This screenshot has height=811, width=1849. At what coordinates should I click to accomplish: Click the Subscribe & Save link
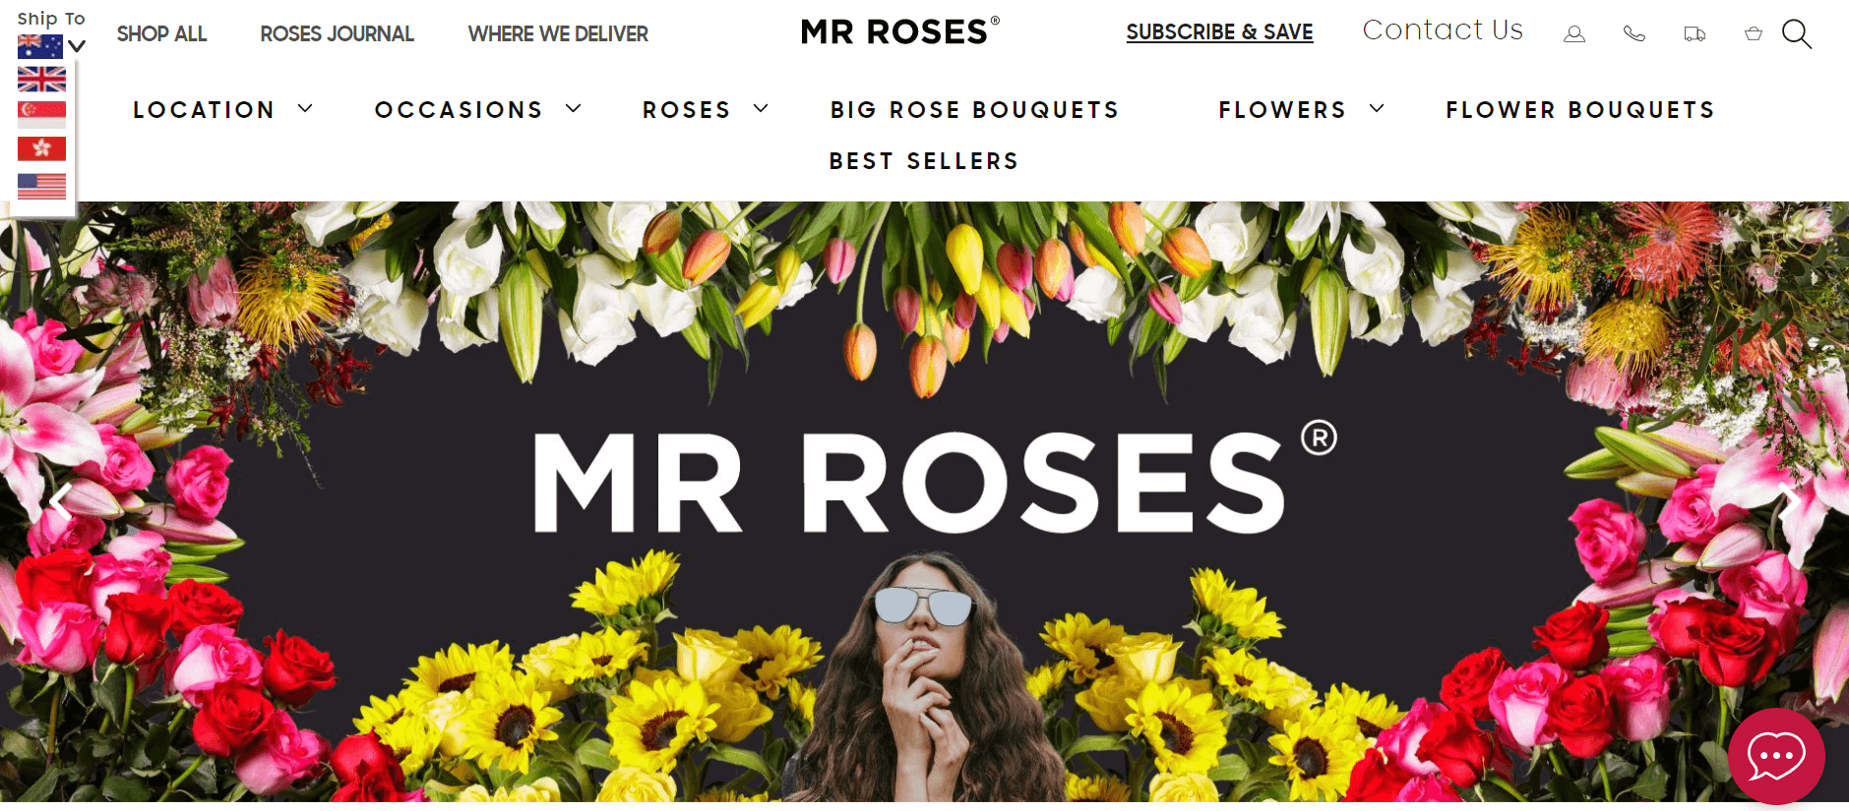pyautogui.click(x=1219, y=32)
